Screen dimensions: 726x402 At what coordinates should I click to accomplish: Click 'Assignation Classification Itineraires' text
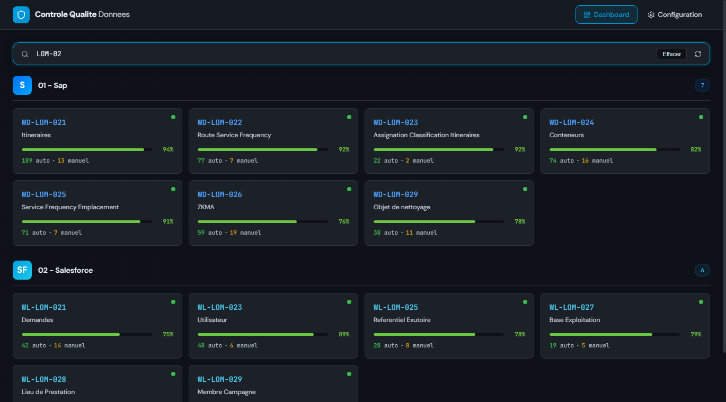tap(427, 135)
